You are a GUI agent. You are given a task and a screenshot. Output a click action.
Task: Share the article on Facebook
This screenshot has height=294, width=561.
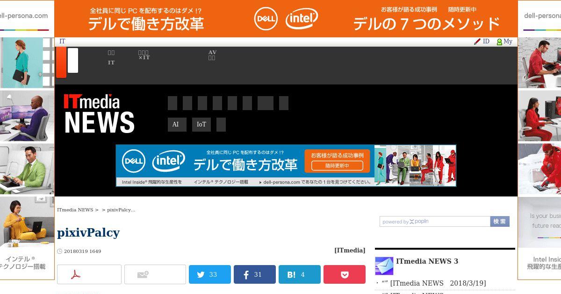tap(255, 274)
